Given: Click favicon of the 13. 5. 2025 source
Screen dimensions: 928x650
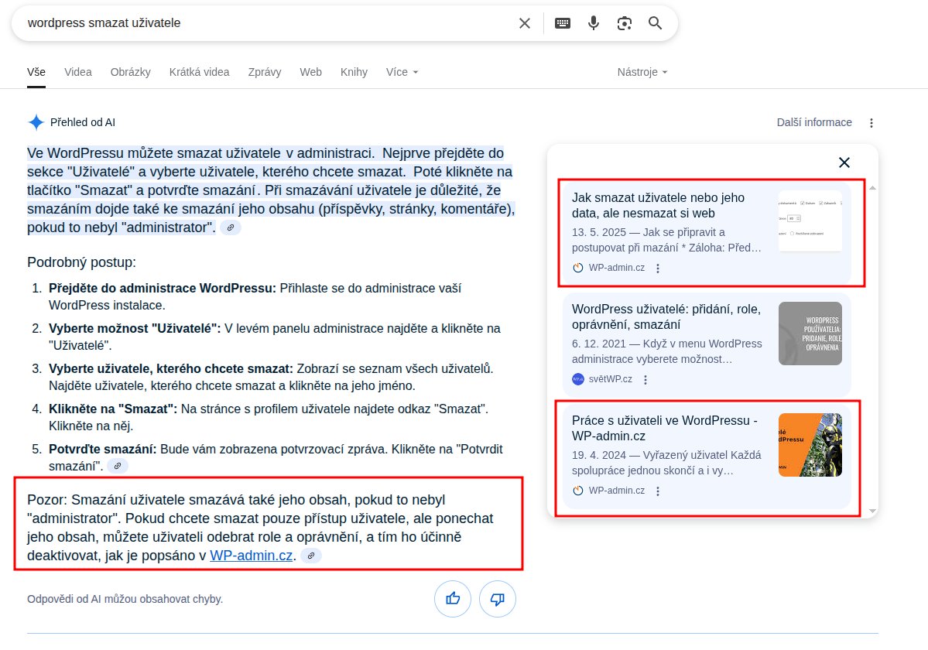Looking at the screenshot, I should pos(577,268).
